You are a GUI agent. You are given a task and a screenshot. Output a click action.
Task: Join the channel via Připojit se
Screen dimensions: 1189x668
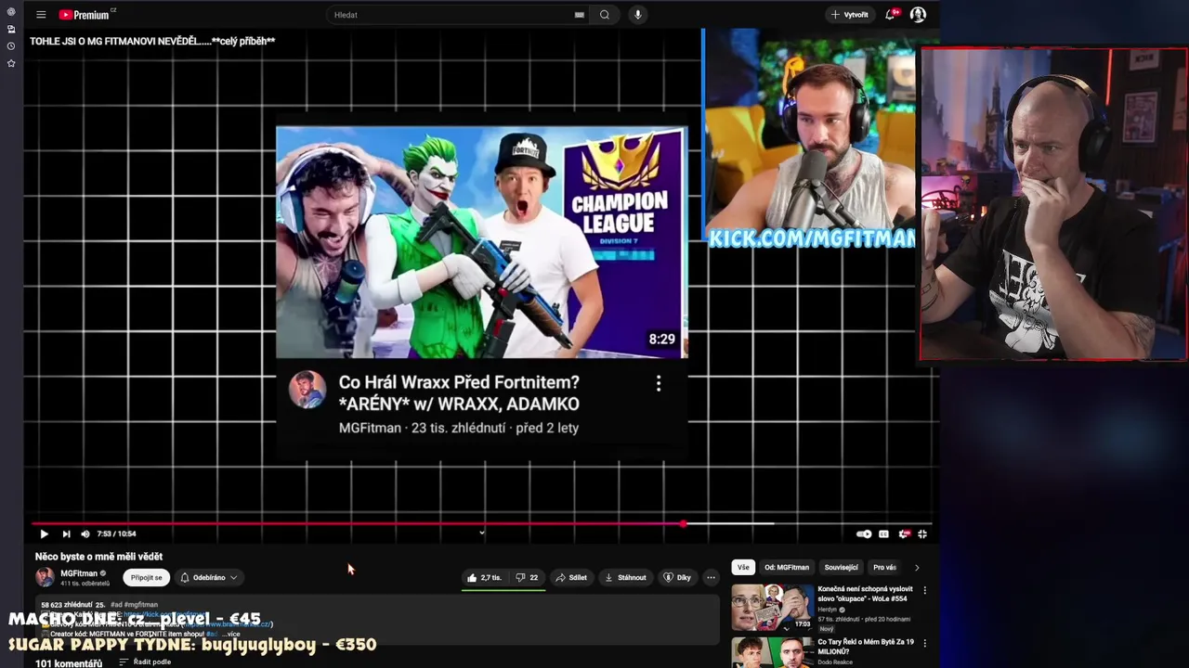[x=146, y=577]
